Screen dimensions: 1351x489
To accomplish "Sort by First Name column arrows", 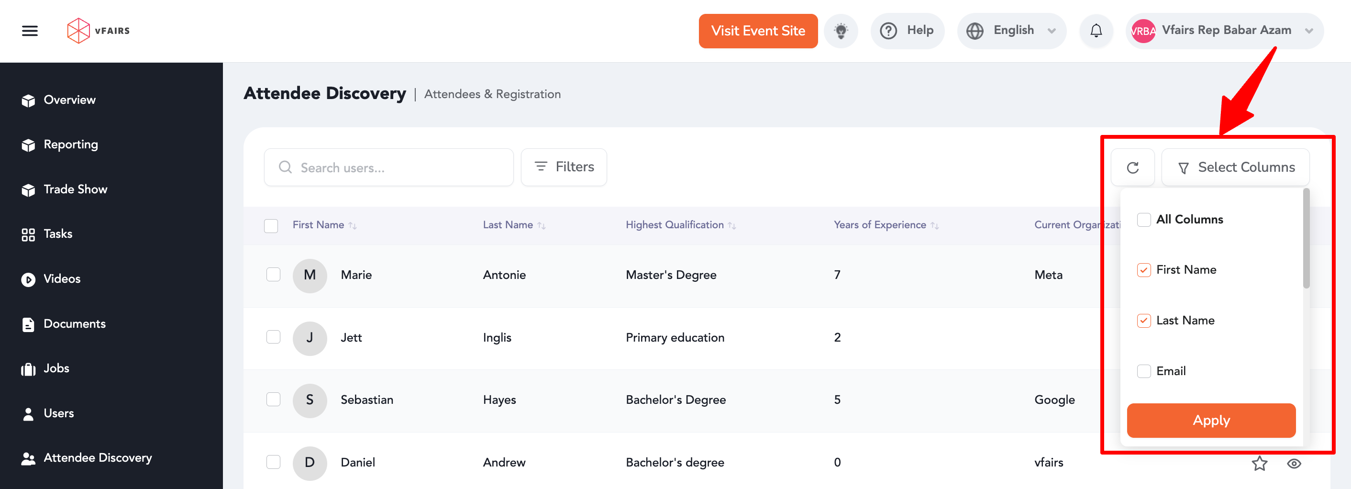I will pos(353,226).
